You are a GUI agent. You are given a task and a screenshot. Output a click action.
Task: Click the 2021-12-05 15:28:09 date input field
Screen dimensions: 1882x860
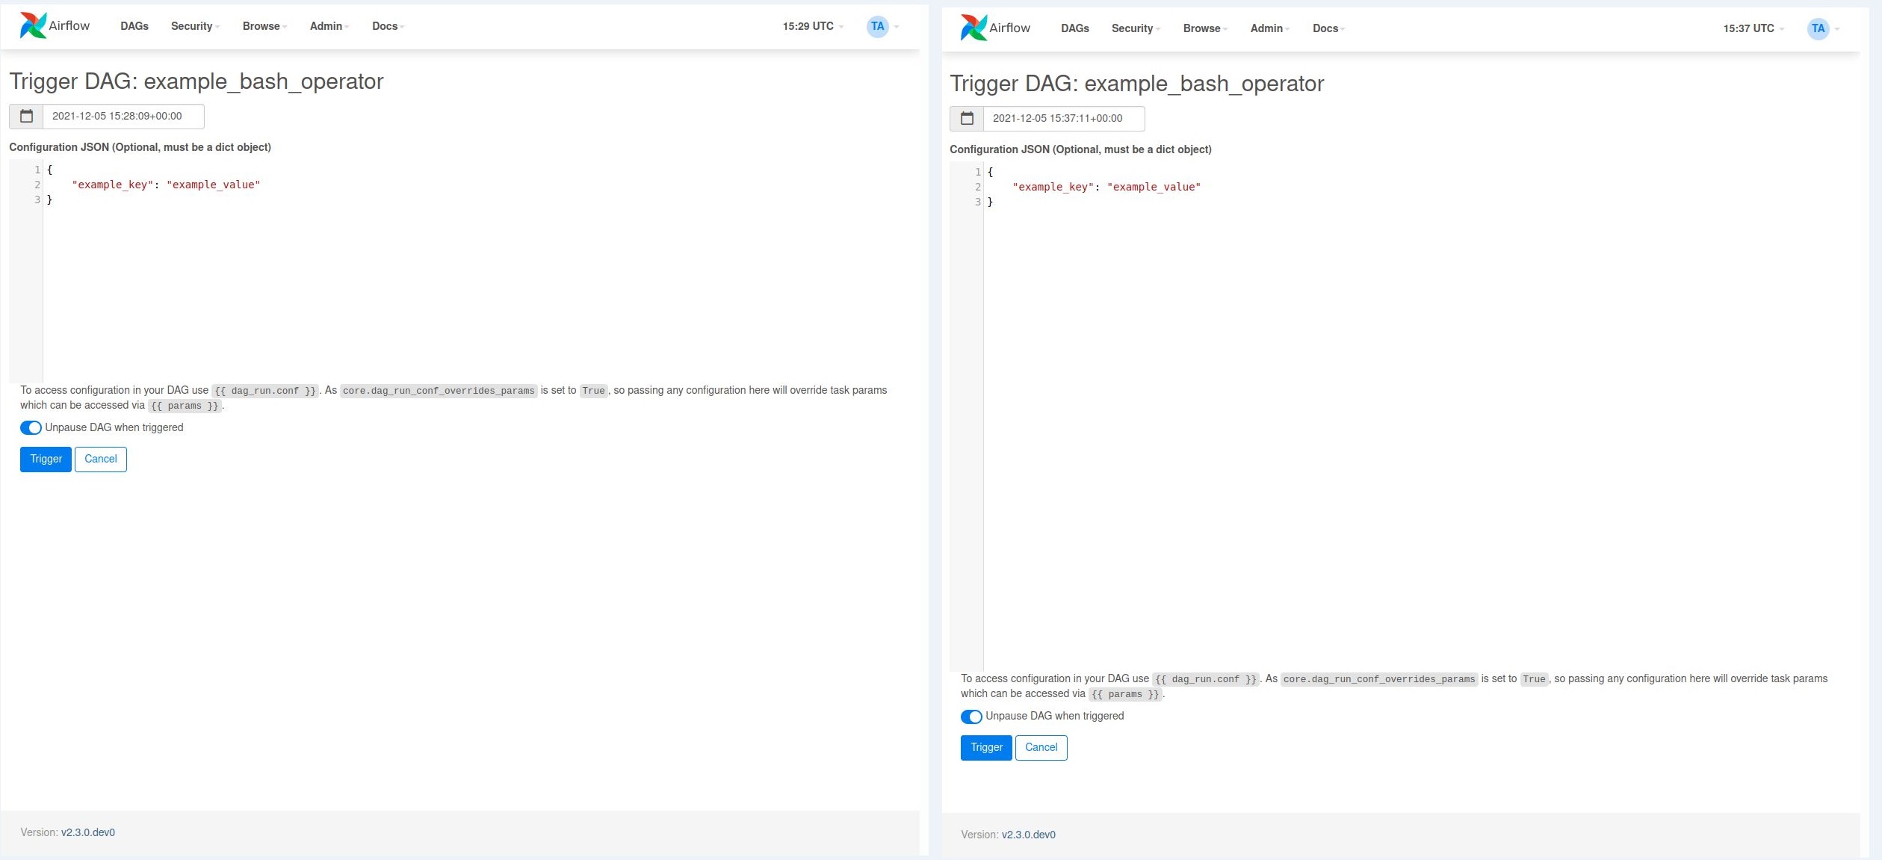pos(123,117)
